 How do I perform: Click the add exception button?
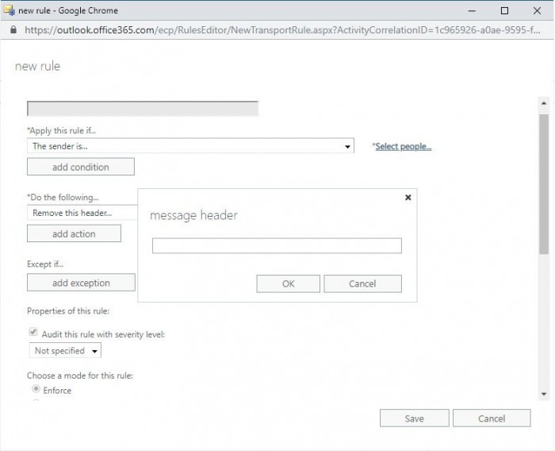81,283
